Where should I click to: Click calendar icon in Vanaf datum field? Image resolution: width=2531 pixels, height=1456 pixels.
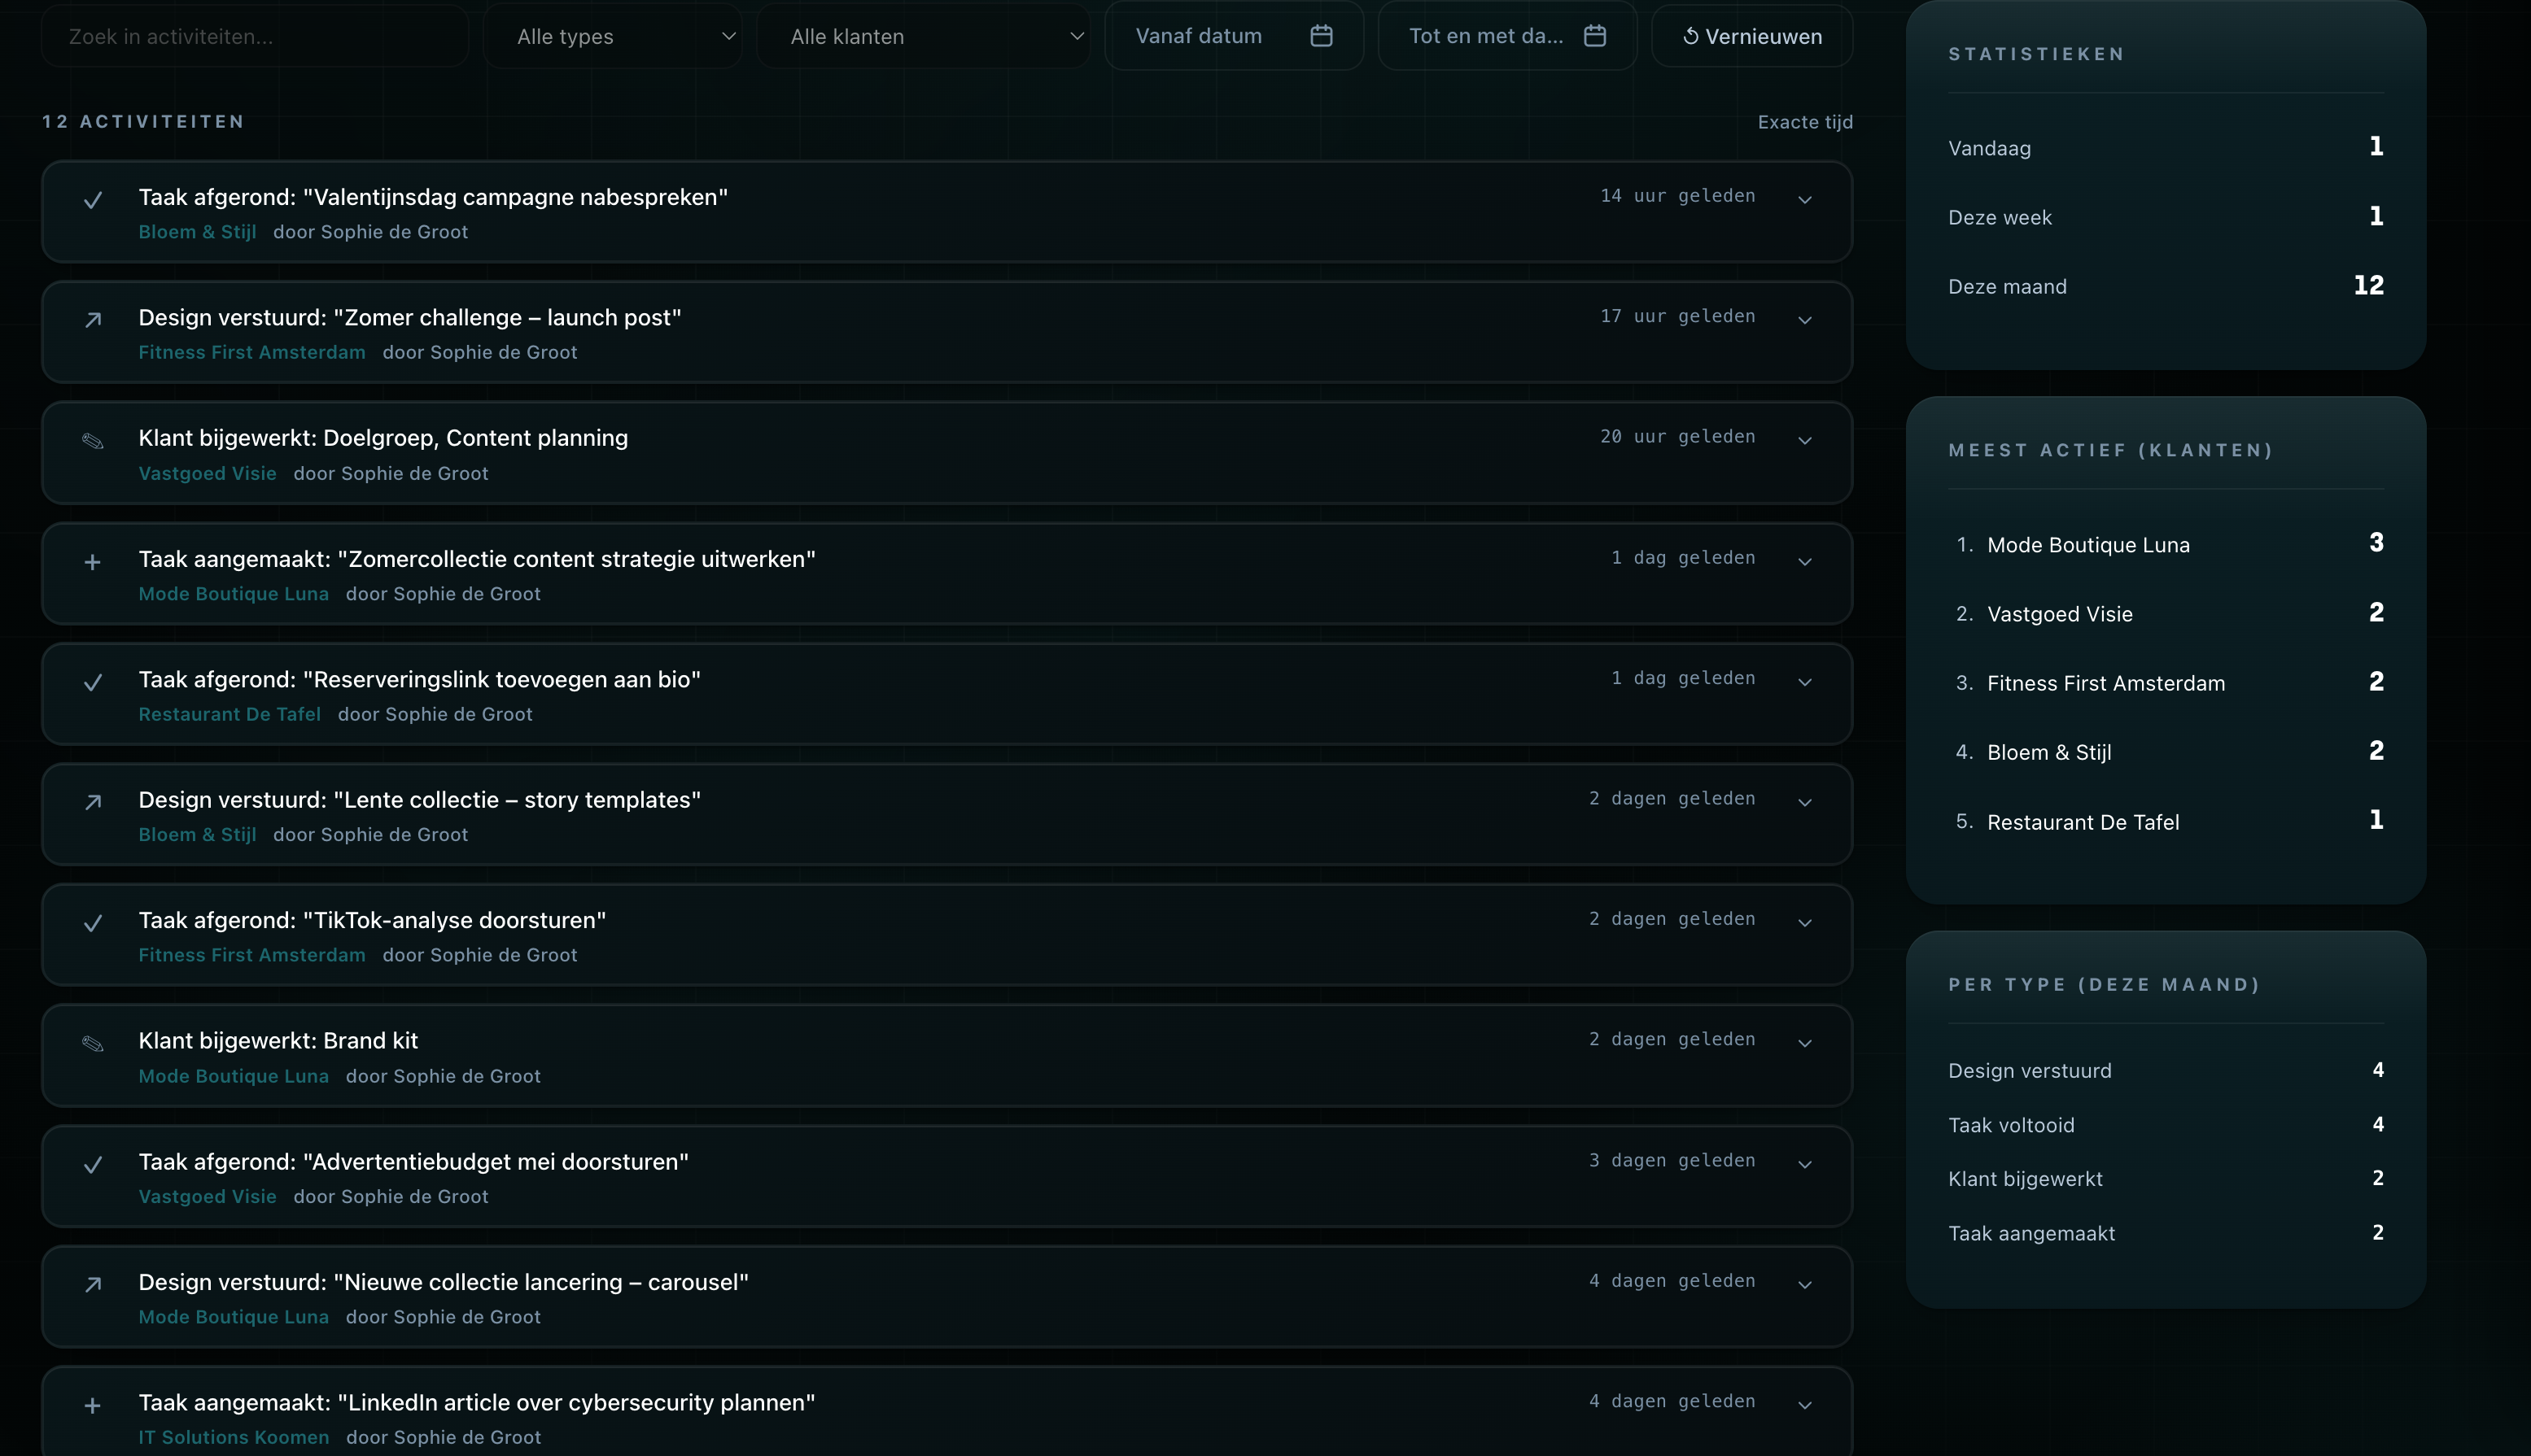[x=1321, y=36]
